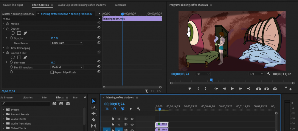Select the Ripple Edit tool
Screen dimensions: 298x131
[93, 114]
